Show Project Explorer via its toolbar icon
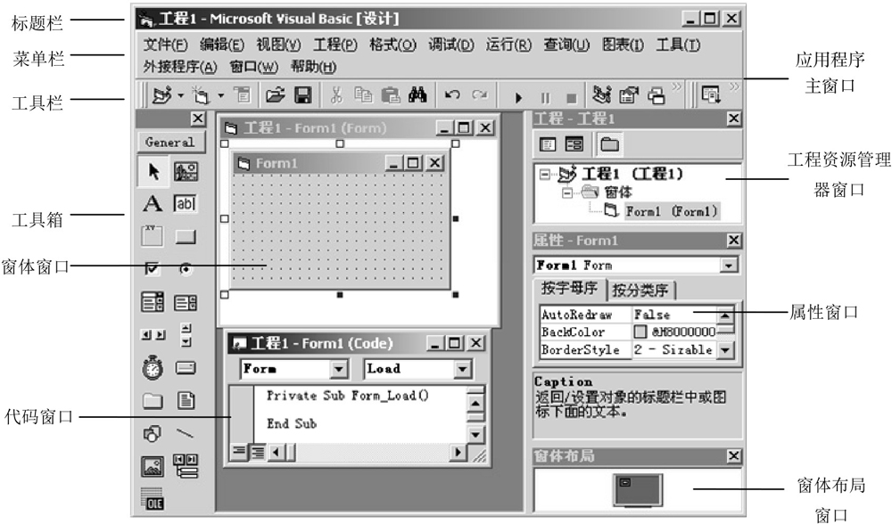This screenshot has width=892, height=524. (601, 95)
